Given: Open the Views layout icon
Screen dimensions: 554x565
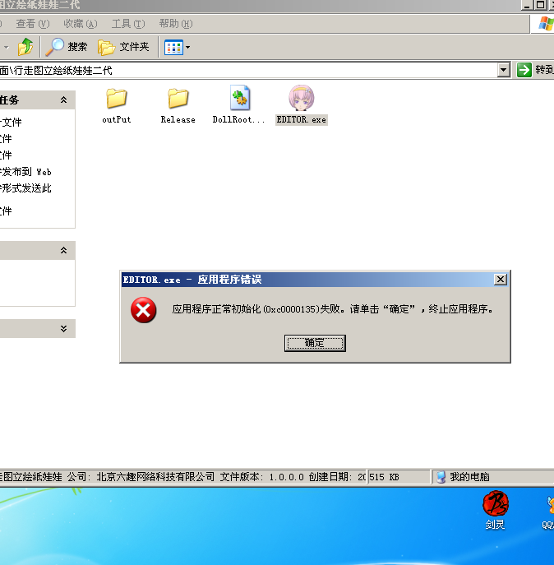Looking at the screenshot, I should [x=173, y=47].
